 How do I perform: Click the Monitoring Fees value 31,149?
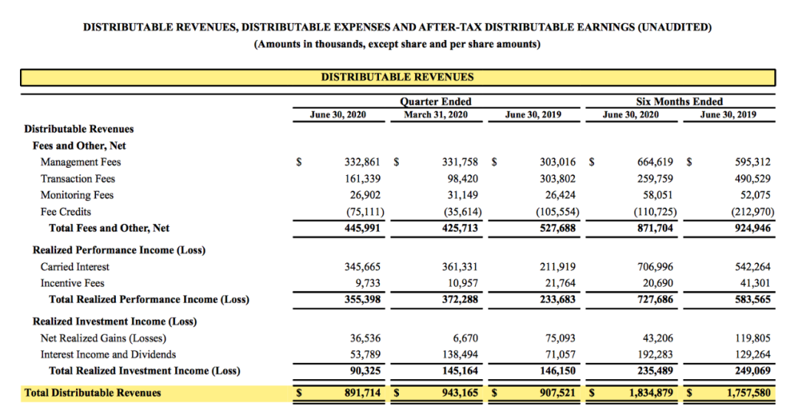pyautogui.click(x=463, y=195)
